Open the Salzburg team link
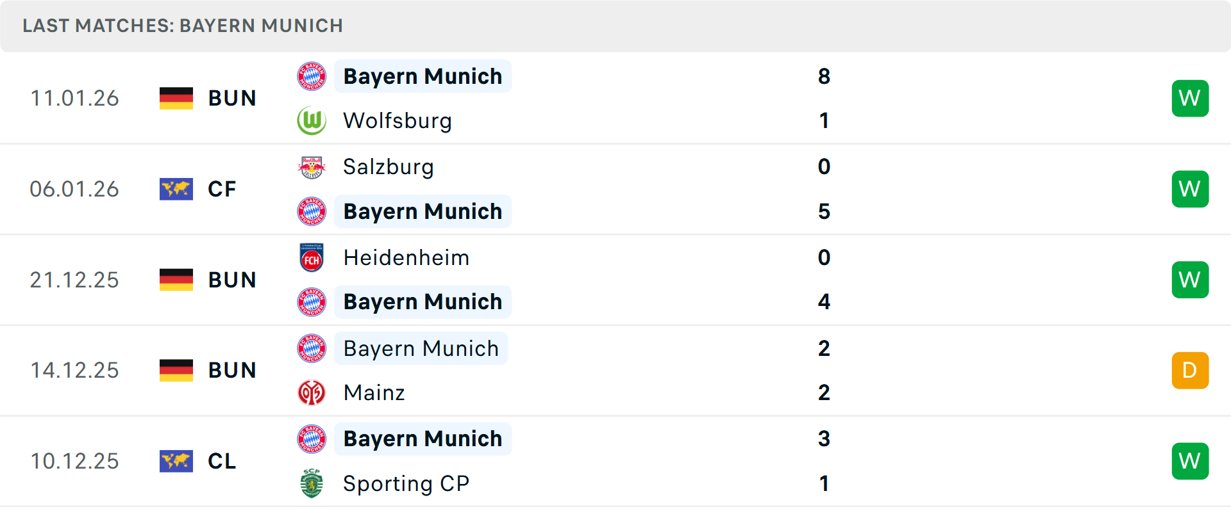Screen dimensions: 1231x507 389,167
